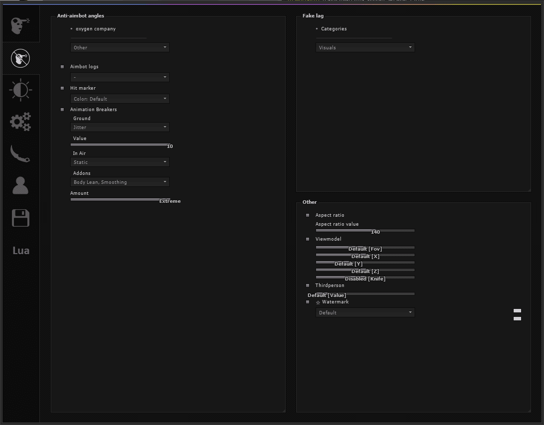Screen dimensions: 544x425
Task: Enable the Thirdperson checkbox
Action: tap(308, 285)
